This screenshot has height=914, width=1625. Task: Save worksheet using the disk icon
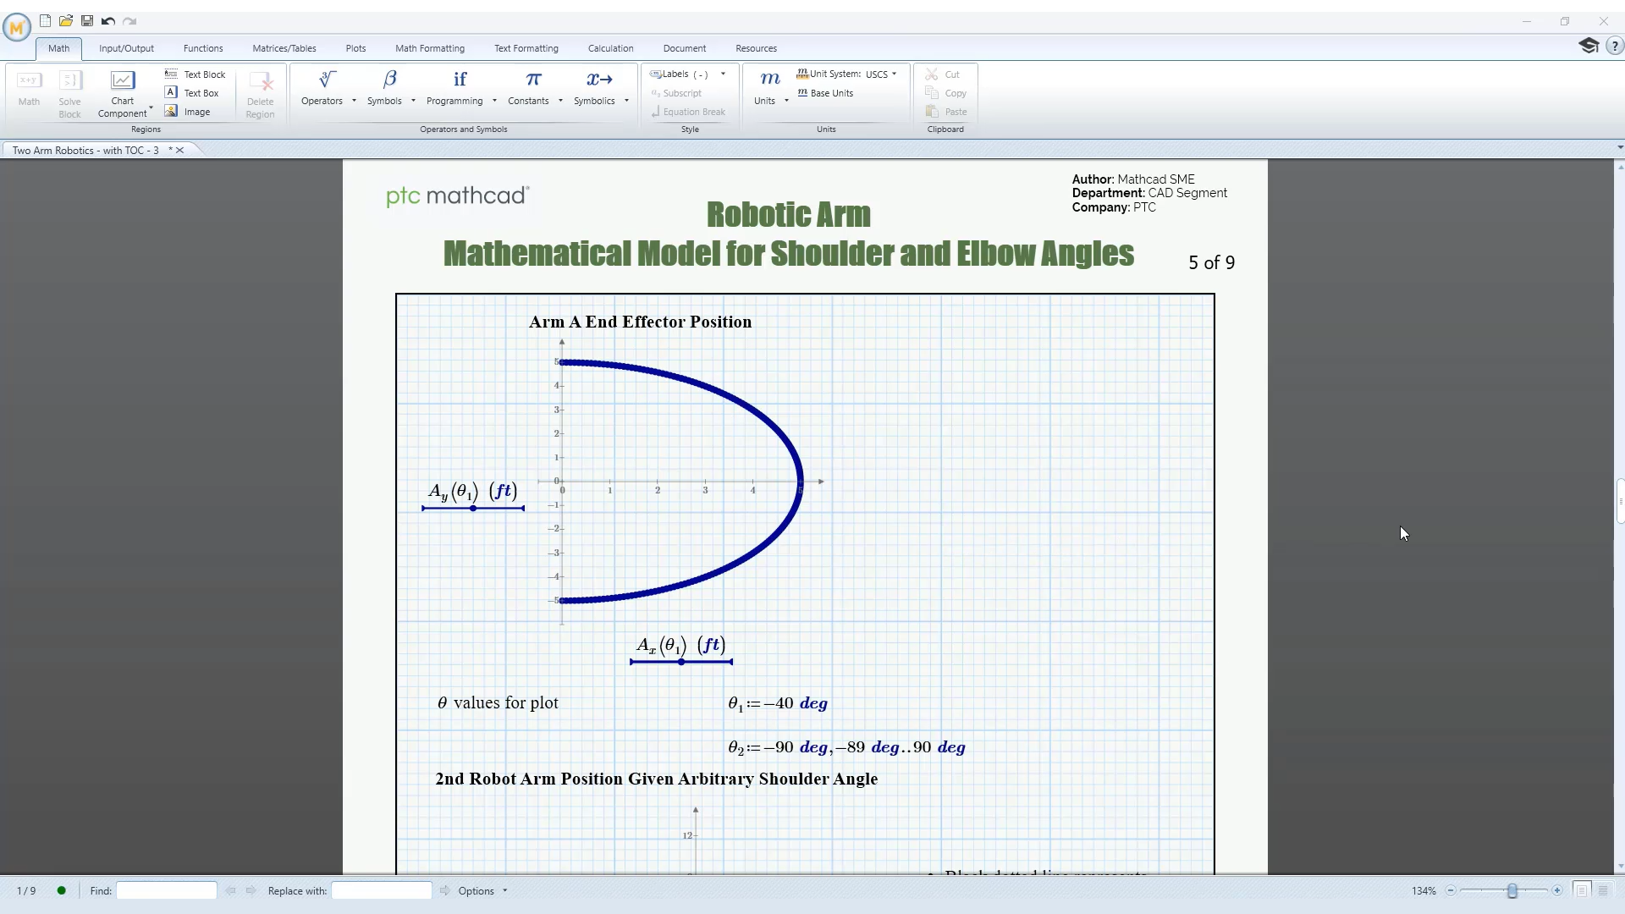pos(87,21)
